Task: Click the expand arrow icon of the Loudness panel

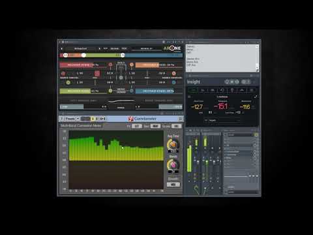Action: [256, 97]
